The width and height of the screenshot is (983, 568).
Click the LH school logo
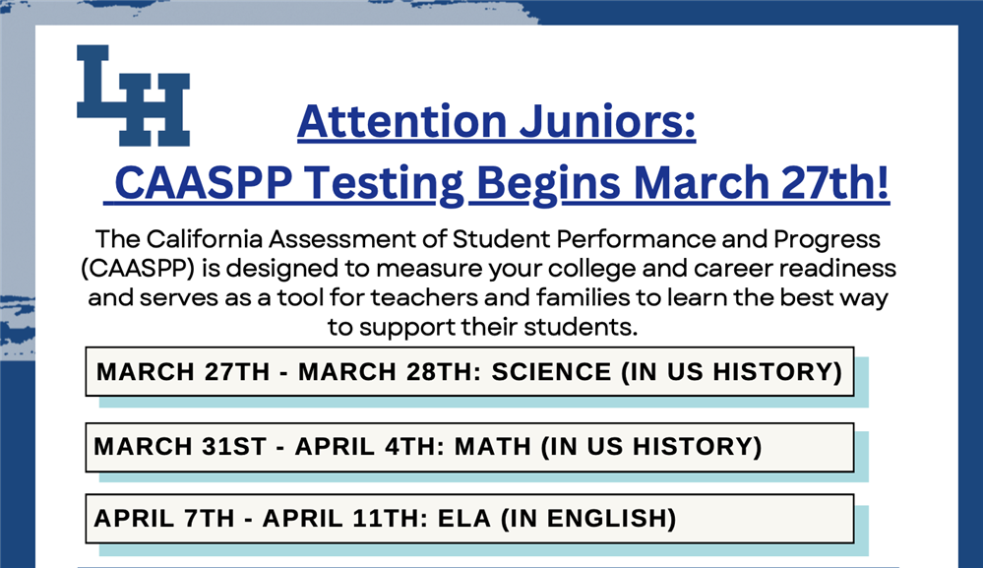(134, 95)
